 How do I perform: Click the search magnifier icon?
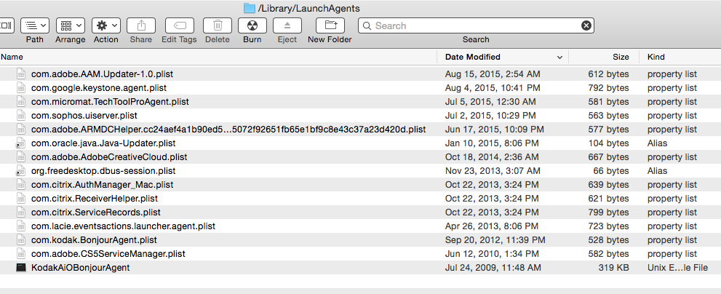367,25
